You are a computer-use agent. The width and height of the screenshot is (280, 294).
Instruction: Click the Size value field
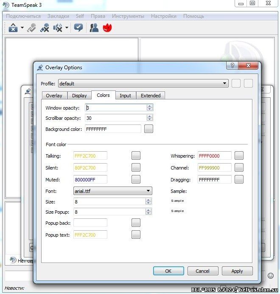[x=109, y=201]
